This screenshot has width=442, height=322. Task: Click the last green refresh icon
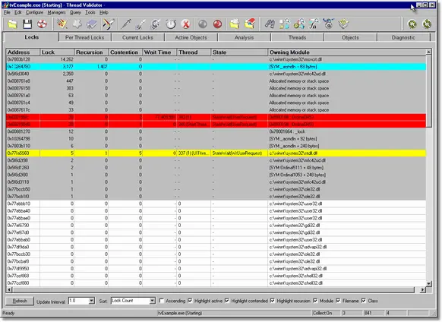coord(427,24)
